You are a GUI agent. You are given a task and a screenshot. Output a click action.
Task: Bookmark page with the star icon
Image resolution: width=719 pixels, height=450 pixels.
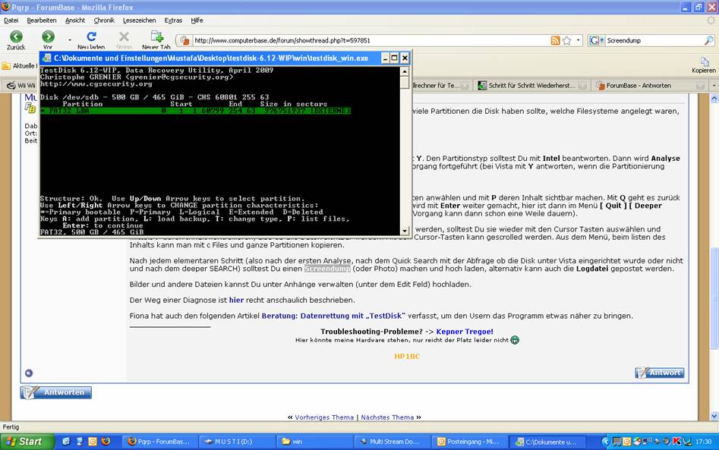click(x=566, y=40)
